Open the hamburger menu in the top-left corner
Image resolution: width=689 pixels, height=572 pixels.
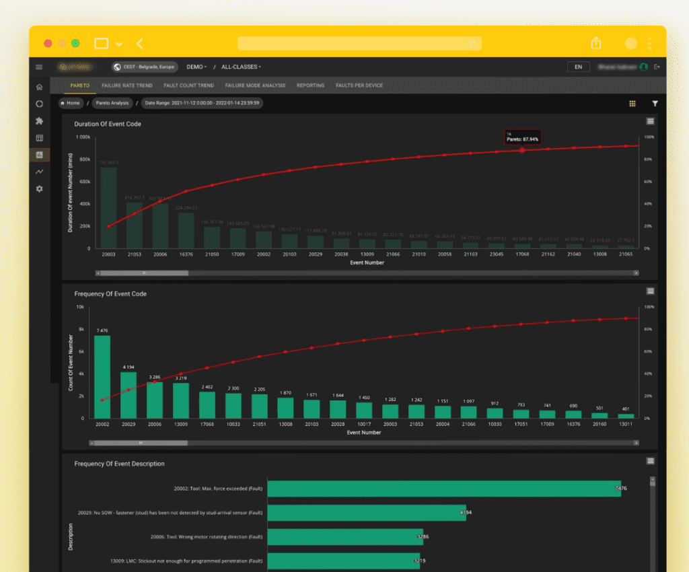(x=39, y=67)
